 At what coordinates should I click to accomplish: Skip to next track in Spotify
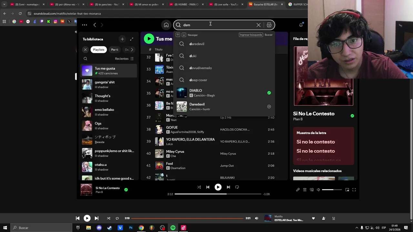point(228,187)
